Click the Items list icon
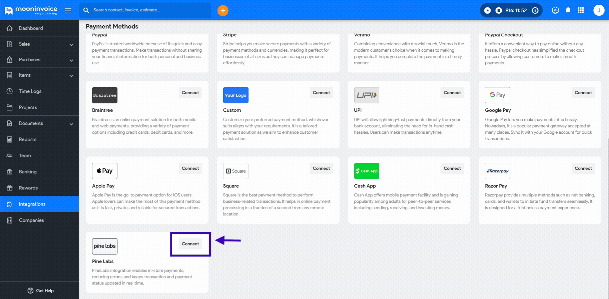The width and height of the screenshot is (609, 299). (x=10, y=75)
